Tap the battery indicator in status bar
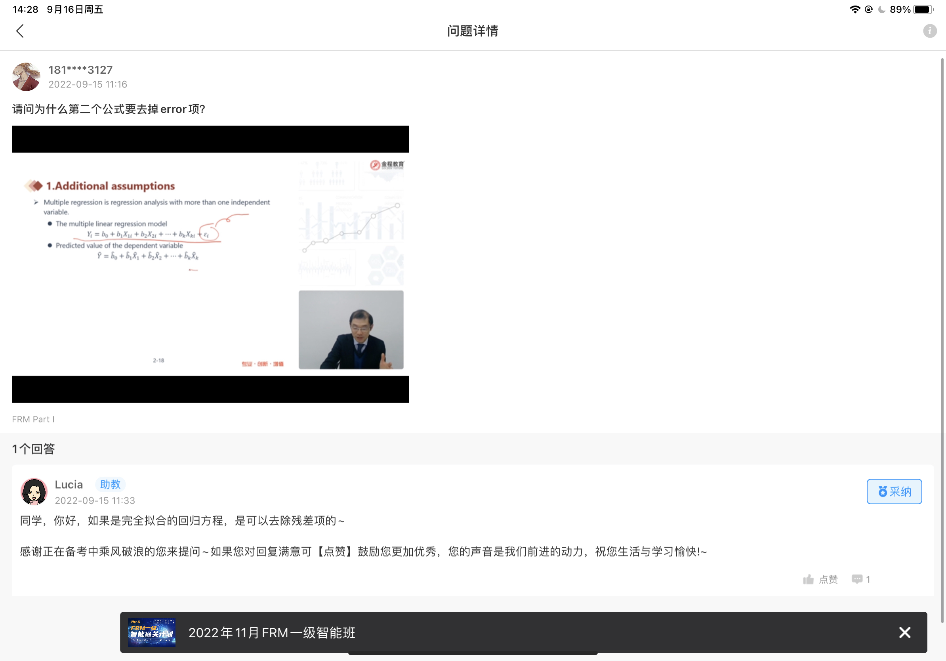Image resolution: width=946 pixels, height=661 pixels. pos(923,9)
